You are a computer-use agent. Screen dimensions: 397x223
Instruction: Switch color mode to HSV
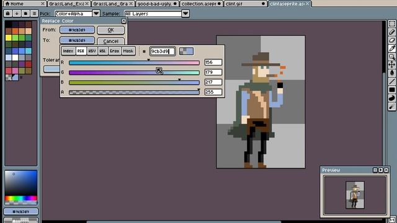coord(92,51)
